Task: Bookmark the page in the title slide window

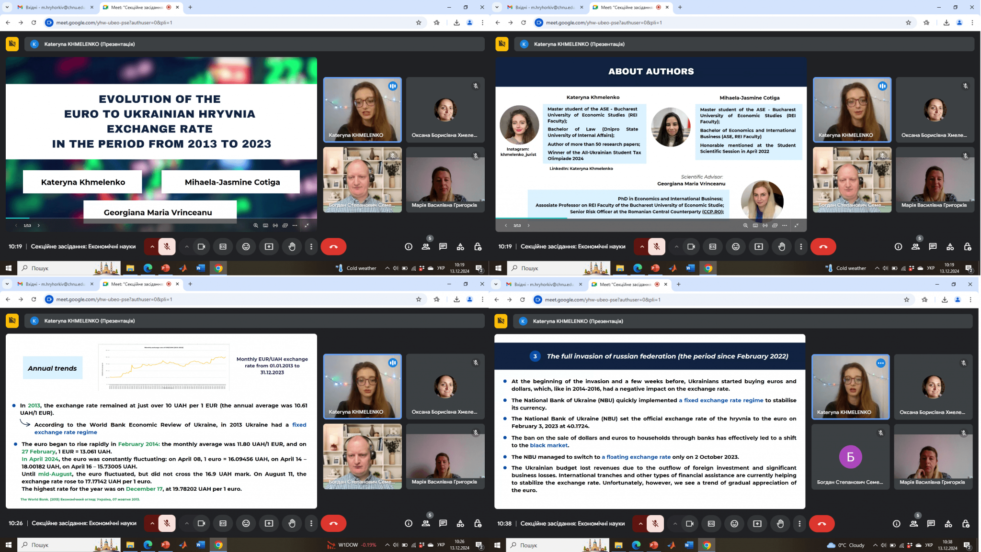Action: point(419,22)
